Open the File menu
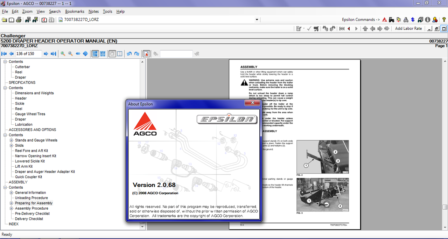This screenshot has height=239, width=448. [x=5, y=11]
